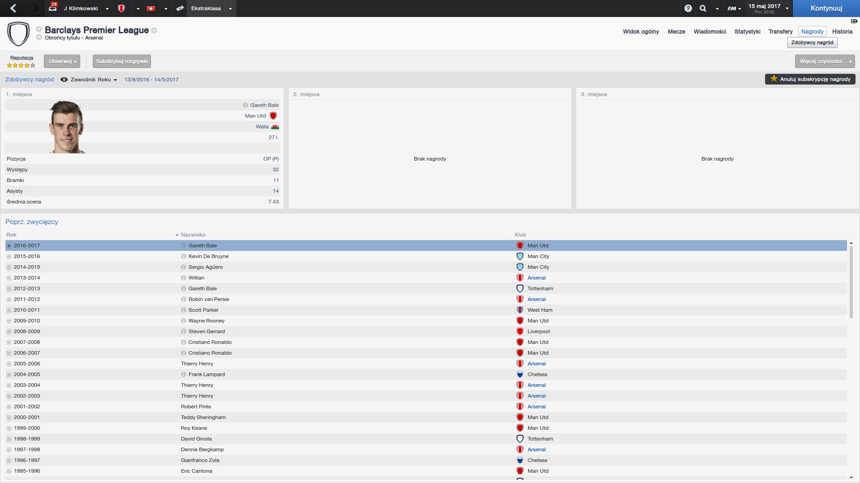860x483 pixels.
Task: Open the date dropdown next to 15 maj 2017
Action: point(787,8)
